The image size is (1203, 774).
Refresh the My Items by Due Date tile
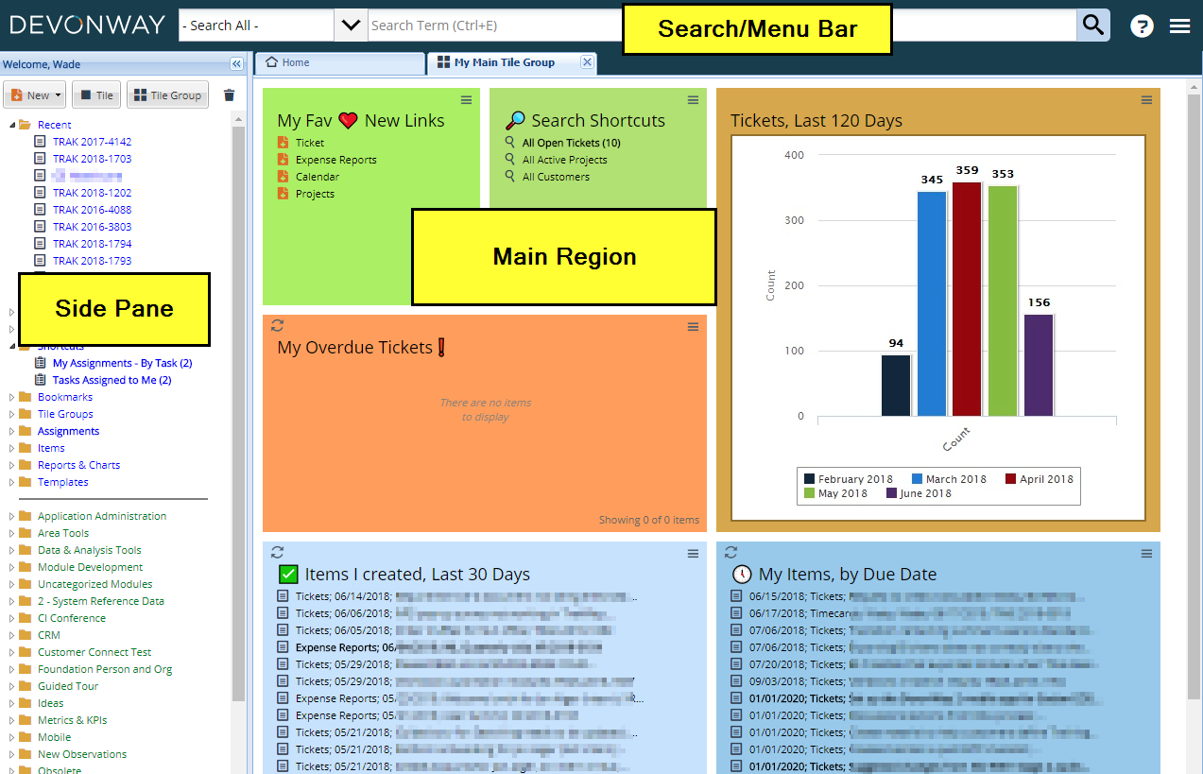pos(730,552)
